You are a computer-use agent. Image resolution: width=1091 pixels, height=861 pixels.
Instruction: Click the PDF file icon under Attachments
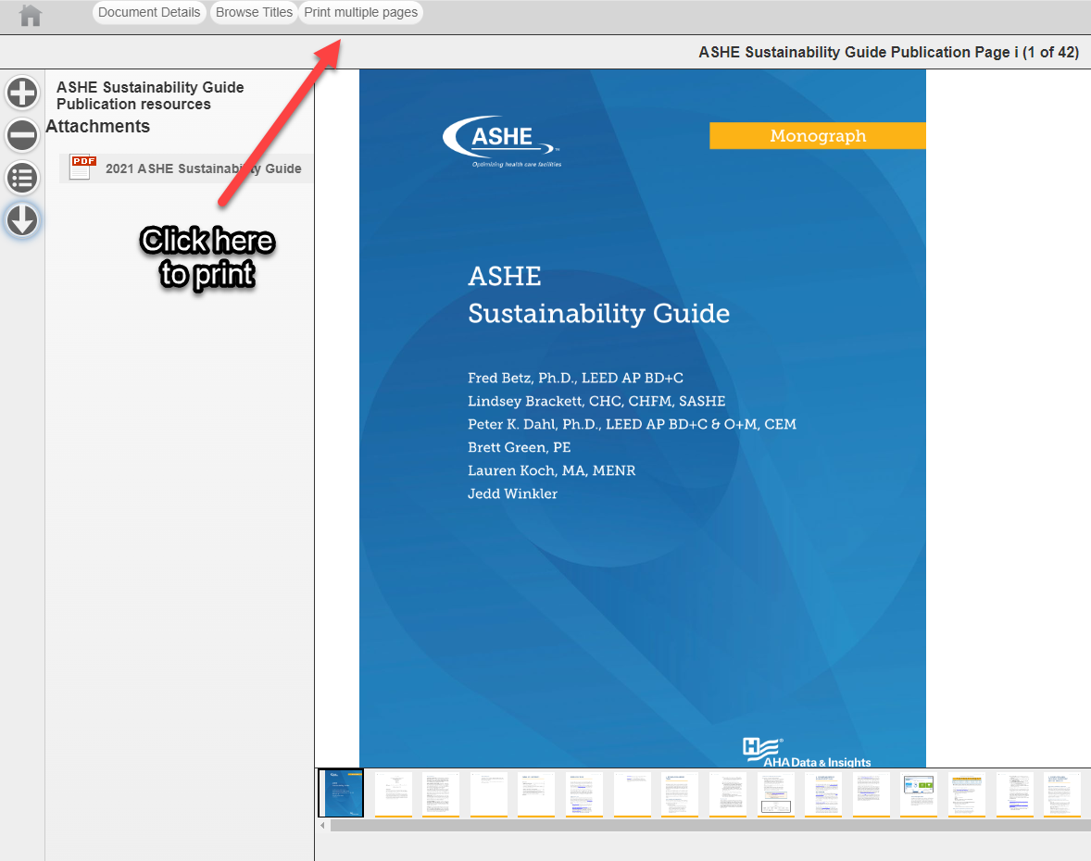coord(82,168)
